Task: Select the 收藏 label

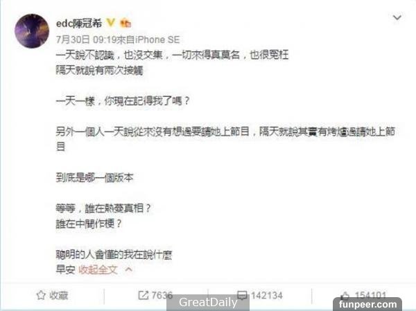Action: 59,295
